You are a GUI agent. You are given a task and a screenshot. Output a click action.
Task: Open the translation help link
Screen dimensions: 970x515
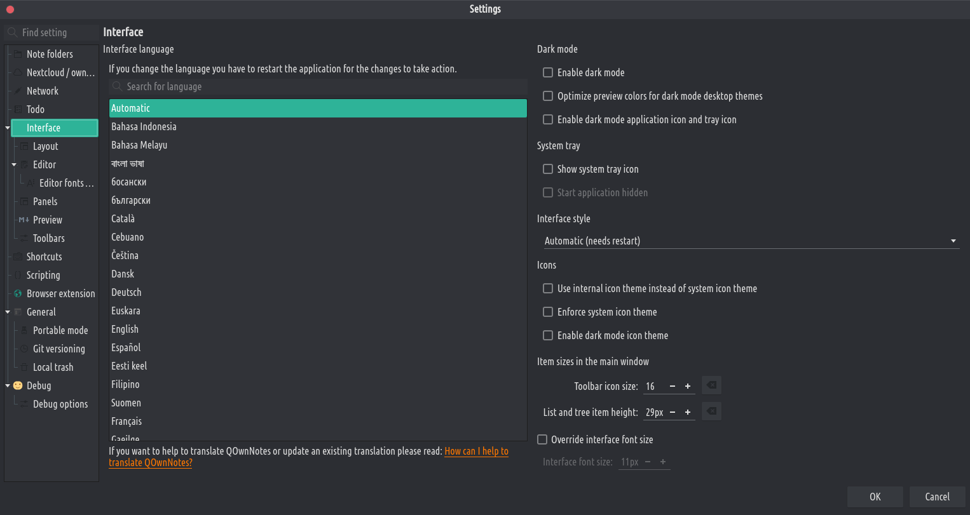click(475, 451)
